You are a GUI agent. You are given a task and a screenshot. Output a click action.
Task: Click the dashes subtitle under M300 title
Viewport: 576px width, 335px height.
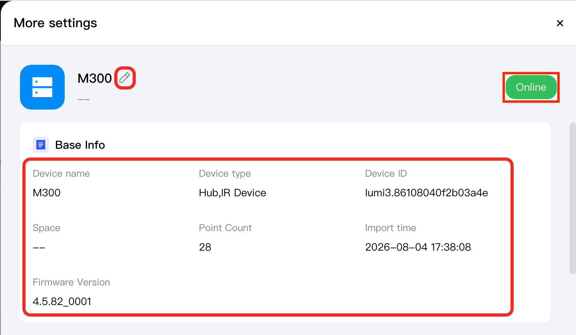83,99
